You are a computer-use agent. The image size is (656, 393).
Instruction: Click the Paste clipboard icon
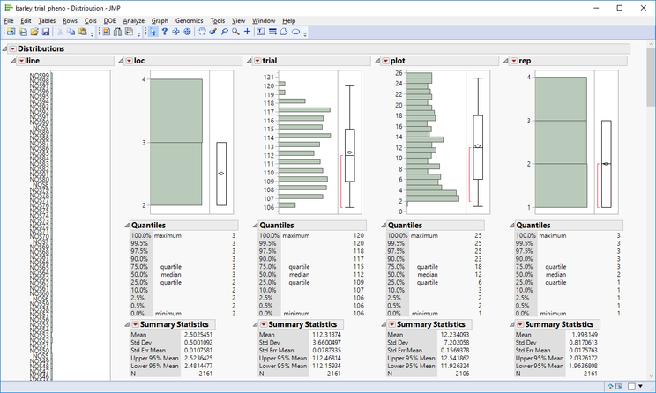tap(83, 32)
